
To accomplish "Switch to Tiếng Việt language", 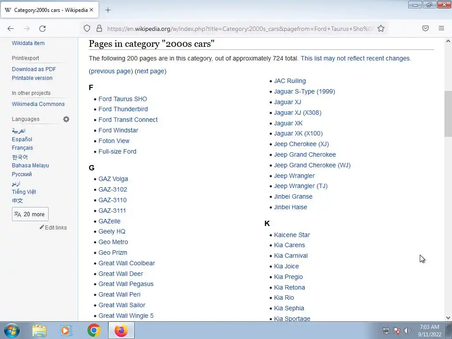I will [x=24, y=192].
